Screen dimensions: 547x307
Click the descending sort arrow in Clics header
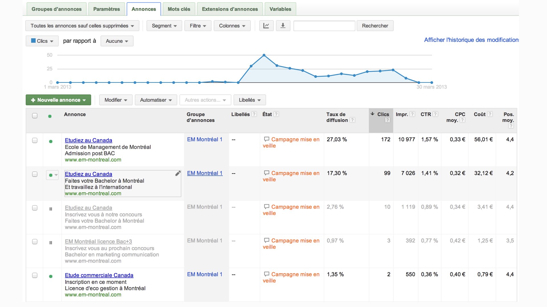coord(372,114)
